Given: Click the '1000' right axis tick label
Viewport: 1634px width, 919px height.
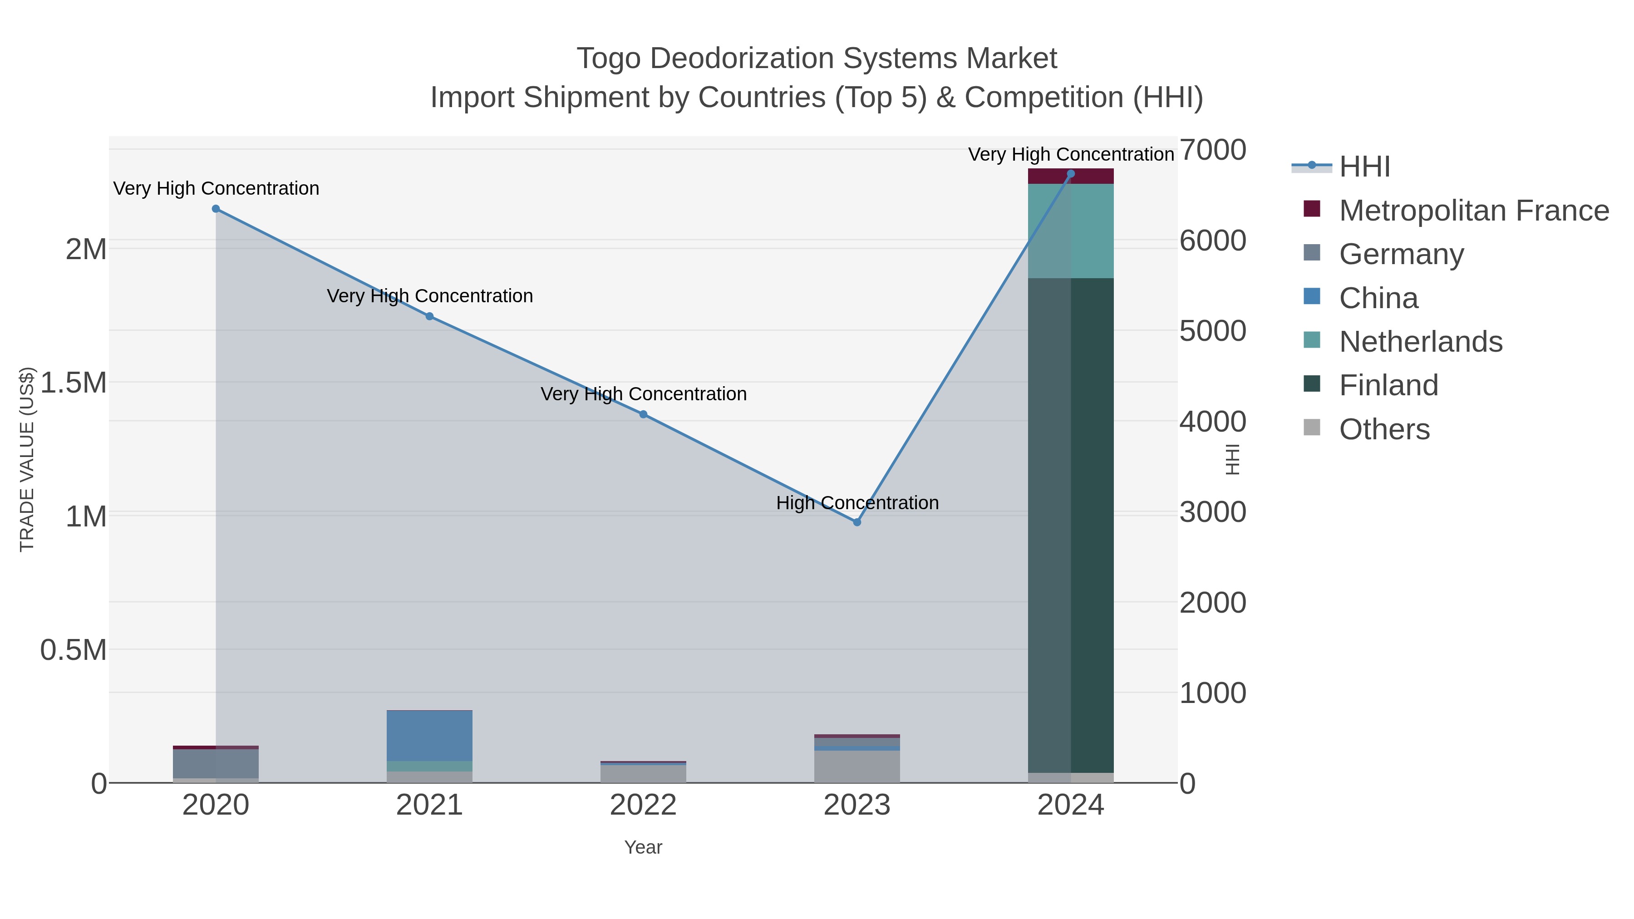Looking at the screenshot, I should click(1213, 693).
